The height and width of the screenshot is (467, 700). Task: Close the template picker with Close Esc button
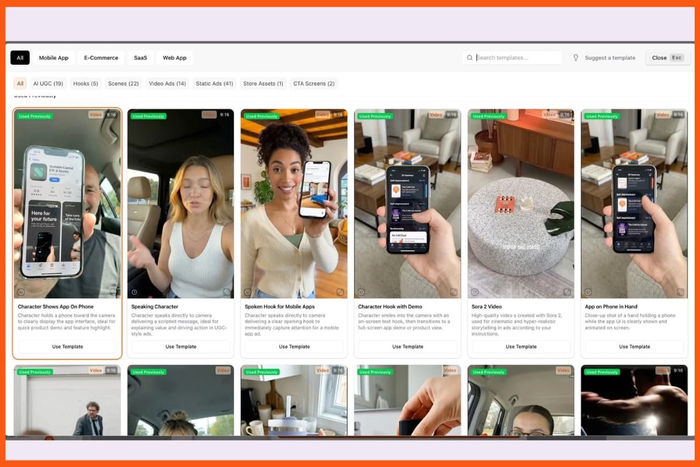tap(668, 58)
